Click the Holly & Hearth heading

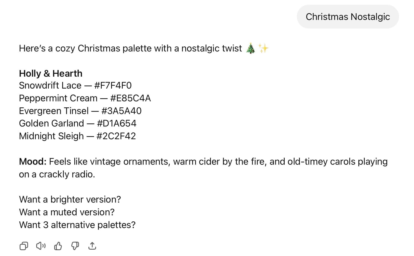[x=51, y=73]
